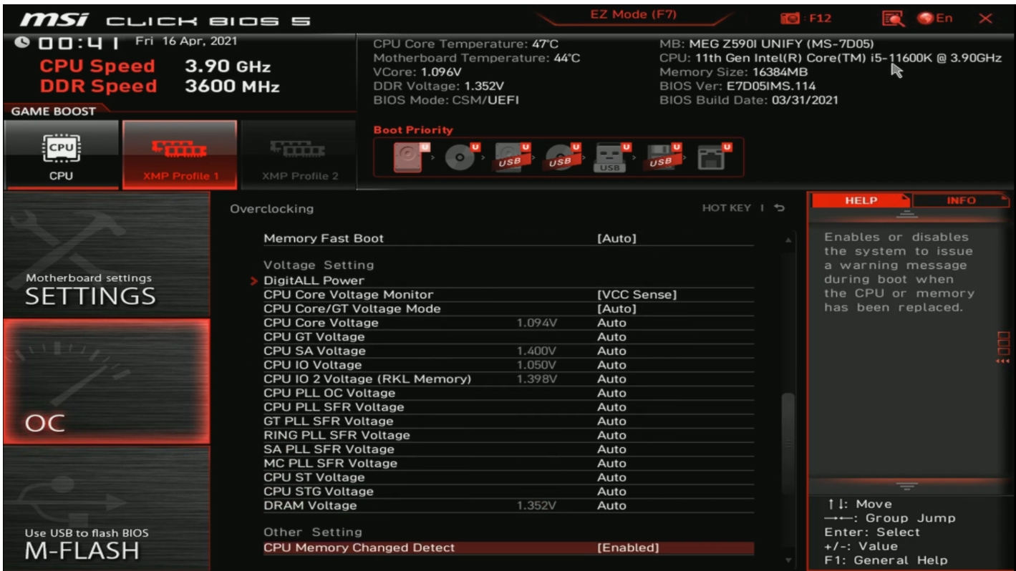Click the BIOS Mode: CSM/UEFI text
This screenshot has height=571, width=1016.
click(446, 100)
